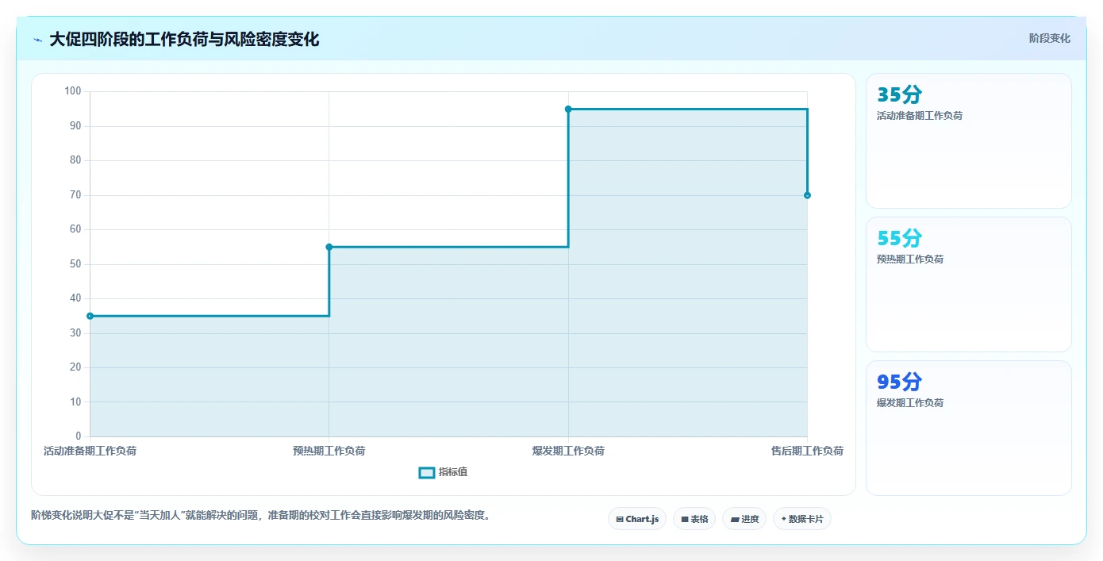Select the 数据卡片 tag chip
Viewport: 1103px width, 561px height.
pyautogui.click(x=802, y=519)
